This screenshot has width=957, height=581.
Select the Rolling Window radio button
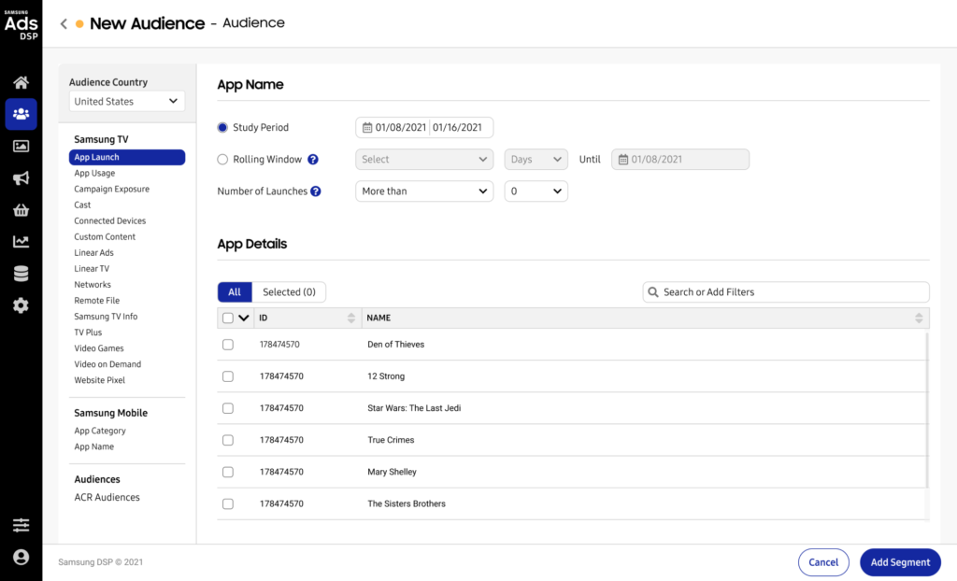tap(222, 160)
